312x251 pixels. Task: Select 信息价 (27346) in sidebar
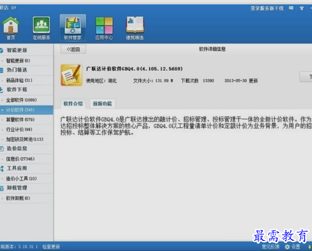tap(26, 159)
